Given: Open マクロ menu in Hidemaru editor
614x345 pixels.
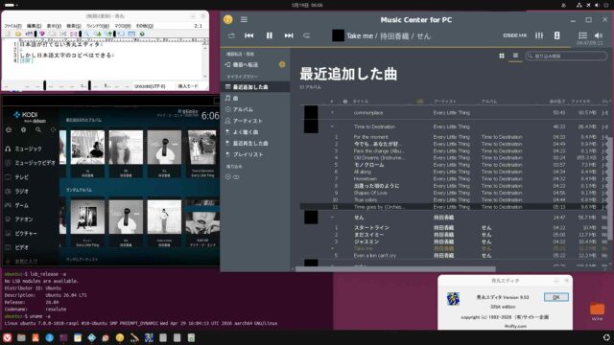Looking at the screenshot, I should tap(123, 26).
